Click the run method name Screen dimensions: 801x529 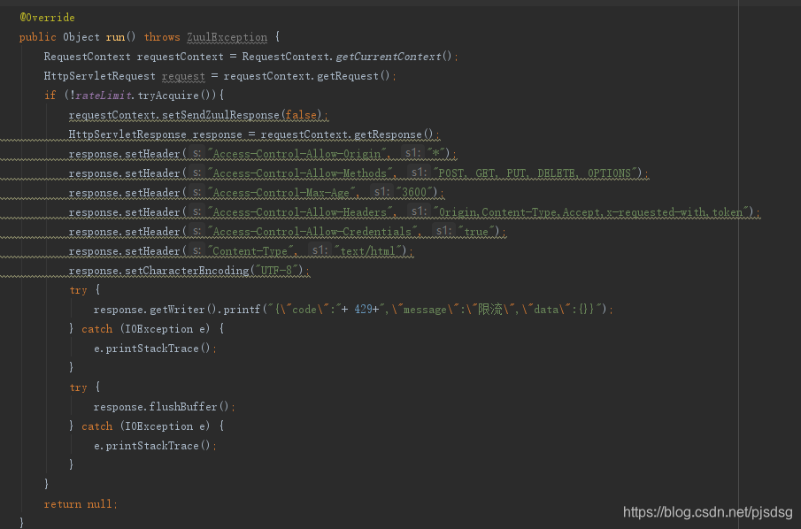[115, 37]
